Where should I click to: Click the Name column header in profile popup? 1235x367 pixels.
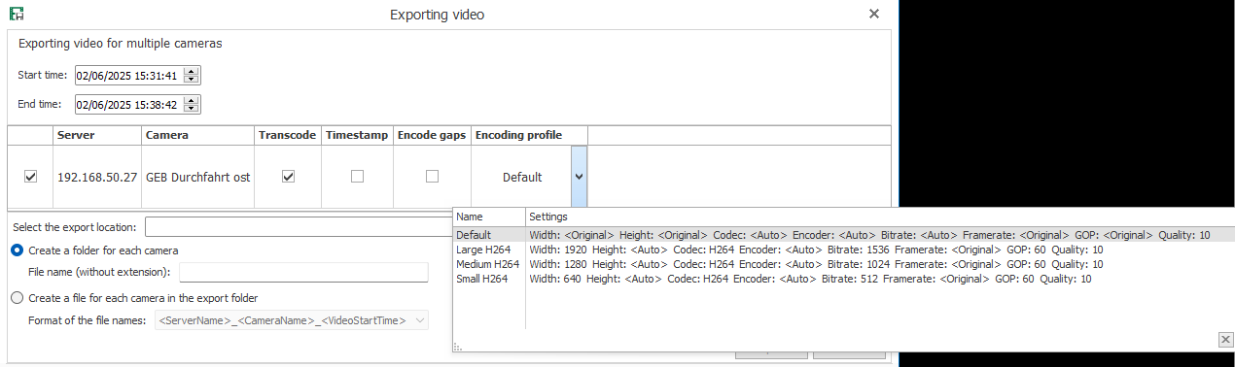coord(489,217)
